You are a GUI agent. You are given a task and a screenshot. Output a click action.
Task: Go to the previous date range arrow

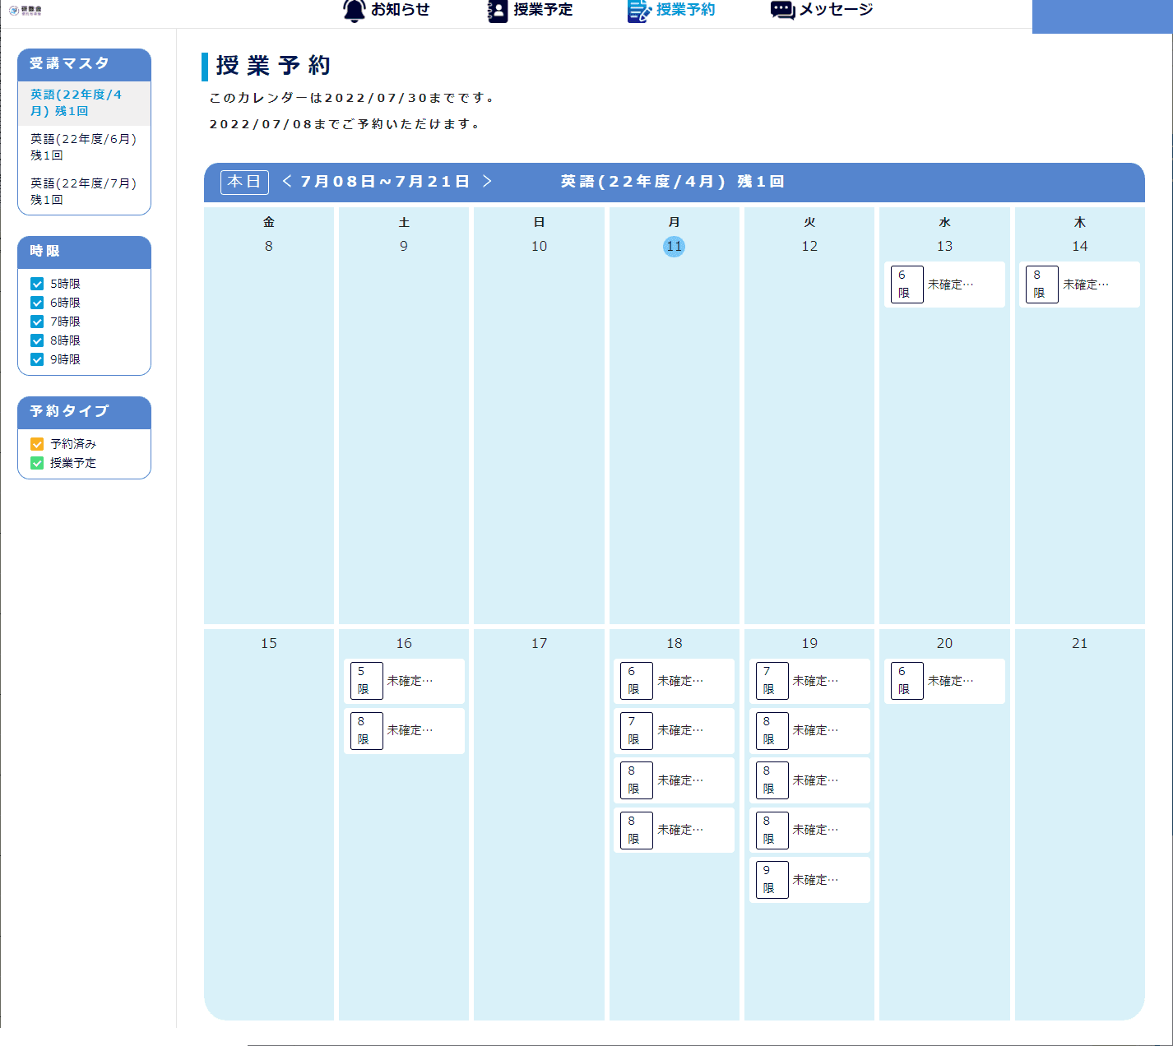(287, 181)
